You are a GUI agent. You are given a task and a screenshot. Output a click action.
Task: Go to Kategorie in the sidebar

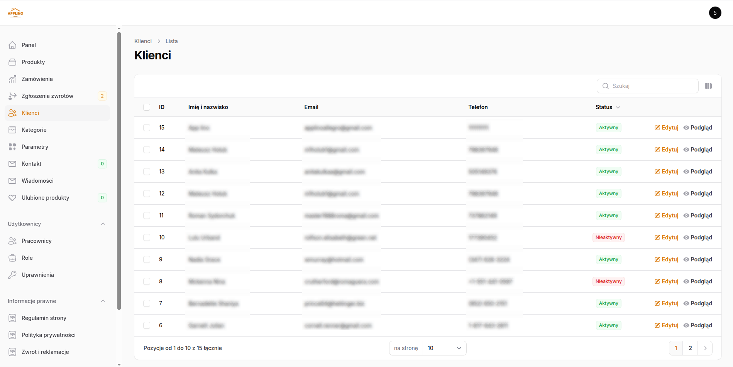34,130
